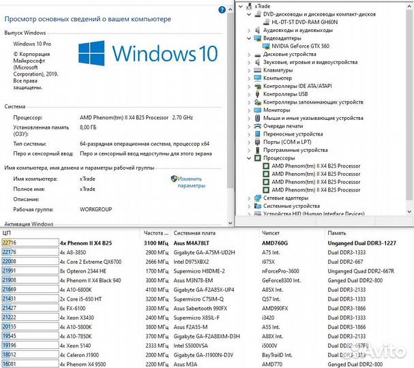Image resolution: width=414 pixels, height=368 pixels.
Task: Click the Системные устройства icon
Action: pos(257,206)
